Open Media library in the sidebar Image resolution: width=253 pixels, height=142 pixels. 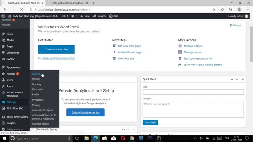pos(10,40)
